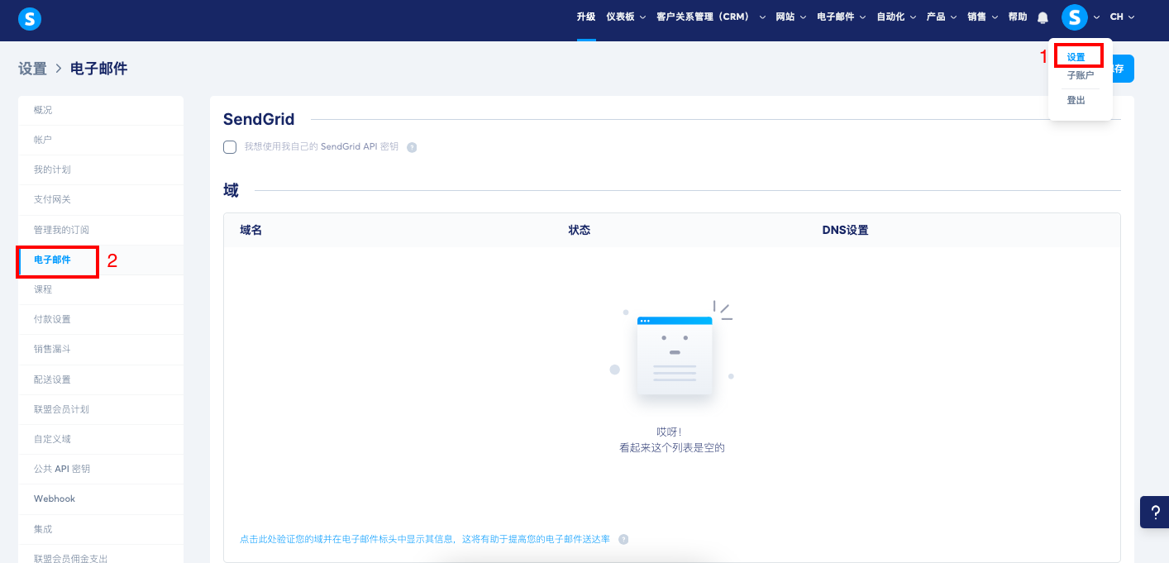
Task: Expand the 仪表板 dropdown in navigation
Action: pyautogui.click(x=626, y=17)
